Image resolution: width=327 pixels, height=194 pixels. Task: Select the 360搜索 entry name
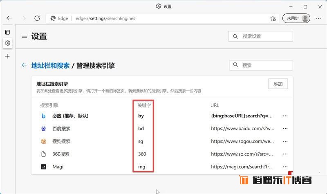tap(60, 154)
